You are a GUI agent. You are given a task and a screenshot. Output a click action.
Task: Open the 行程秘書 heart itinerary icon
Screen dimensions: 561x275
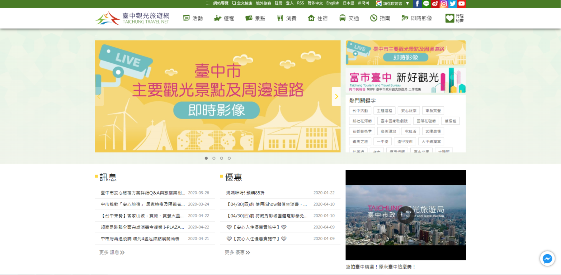[x=450, y=18]
